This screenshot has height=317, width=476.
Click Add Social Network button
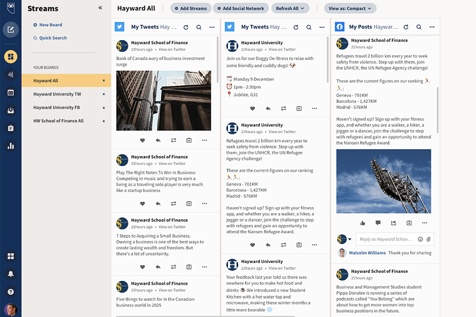tap(241, 8)
